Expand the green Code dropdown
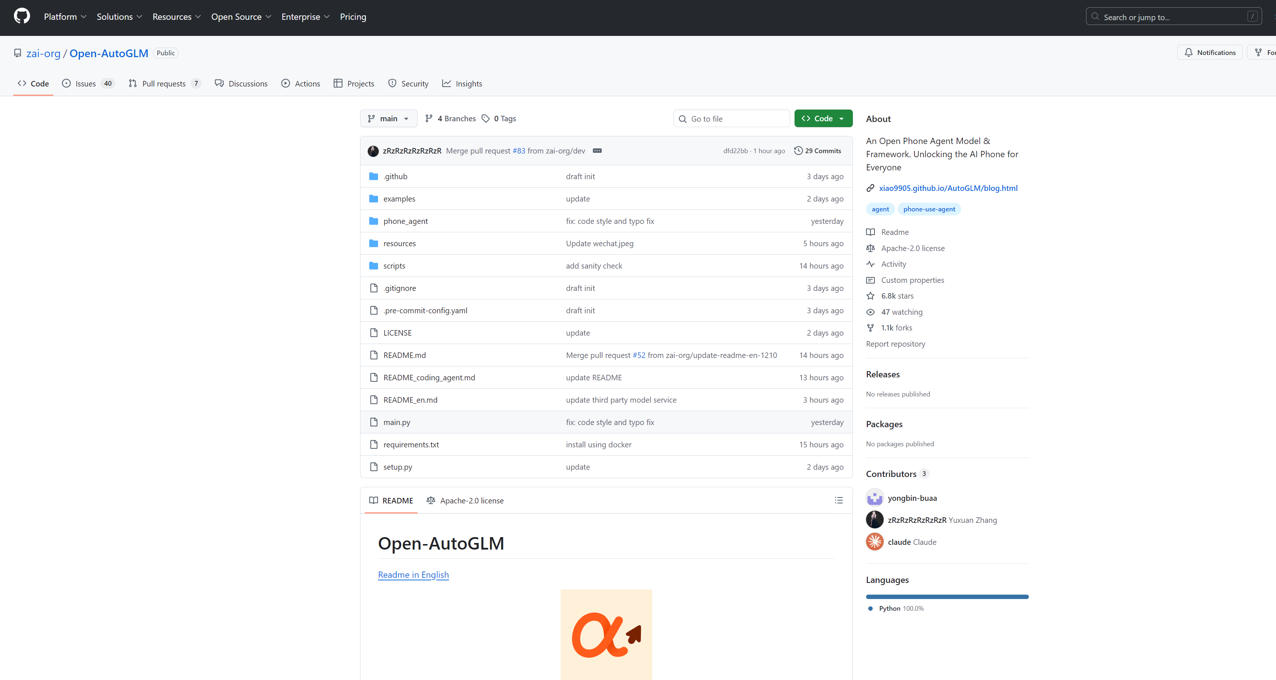The width and height of the screenshot is (1276, 680). coord(823,118)
